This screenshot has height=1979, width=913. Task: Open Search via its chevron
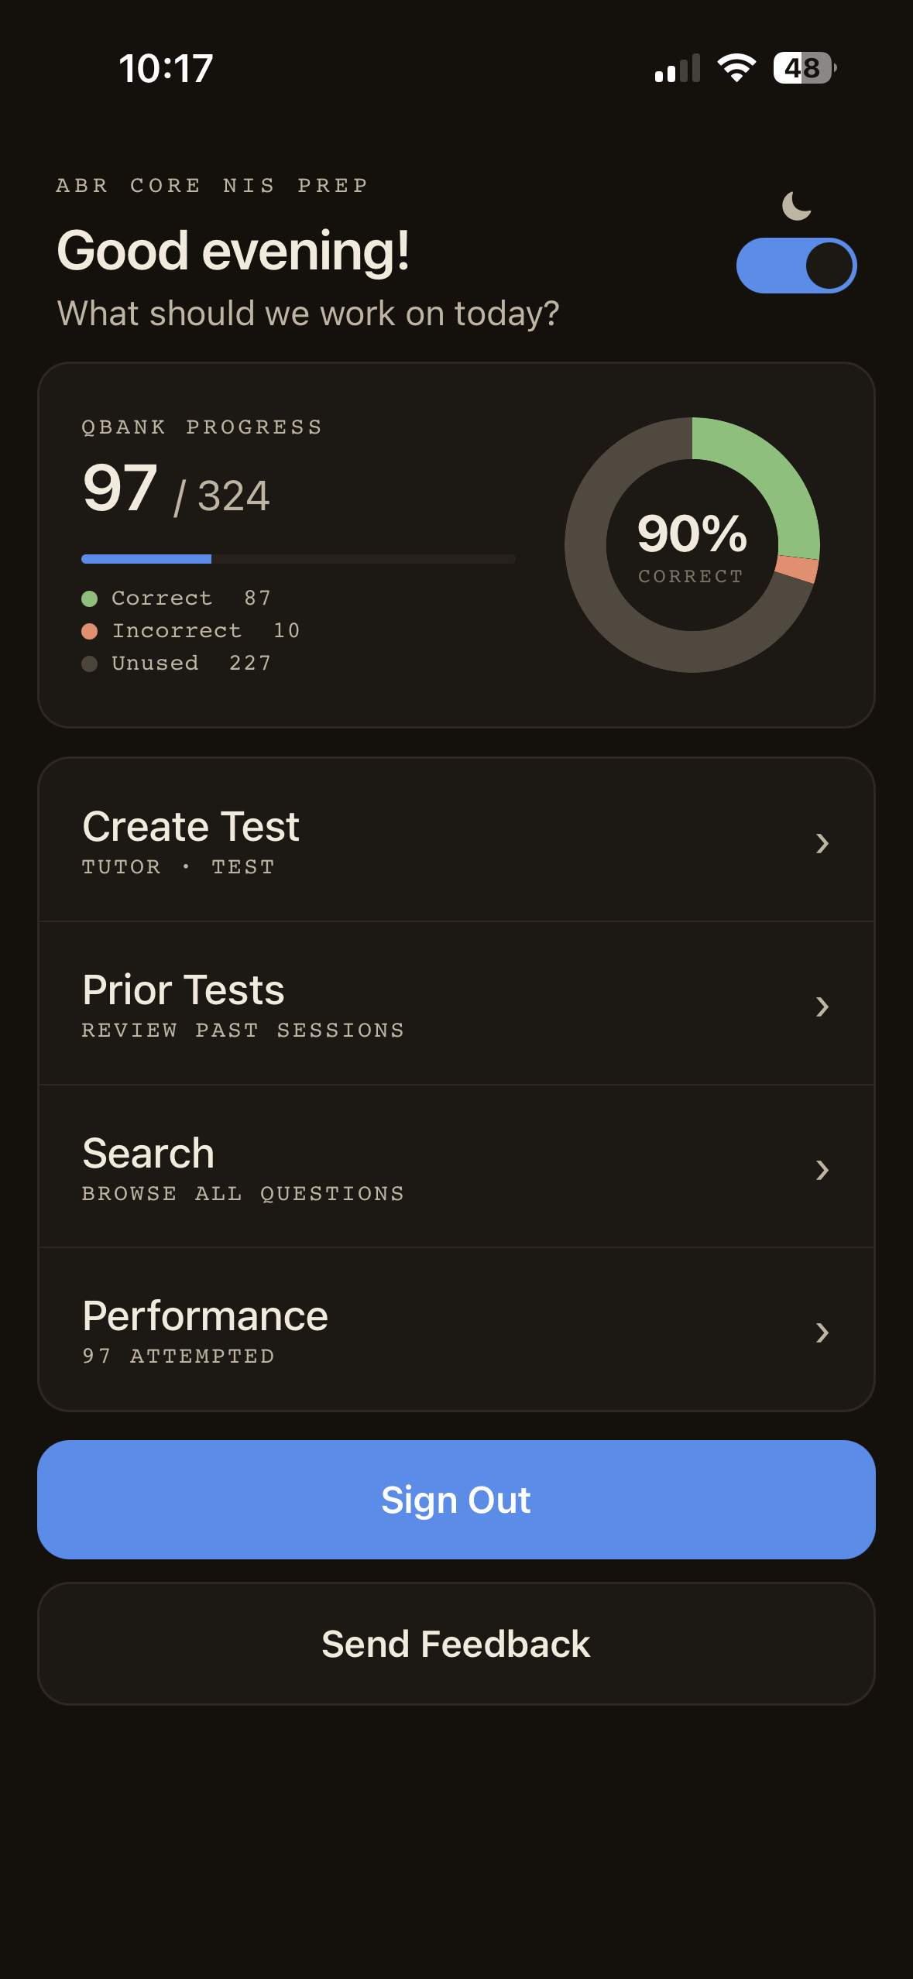tap(823, 1170)
